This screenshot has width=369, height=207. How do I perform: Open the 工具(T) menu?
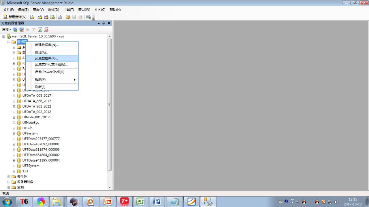point(69,10)
